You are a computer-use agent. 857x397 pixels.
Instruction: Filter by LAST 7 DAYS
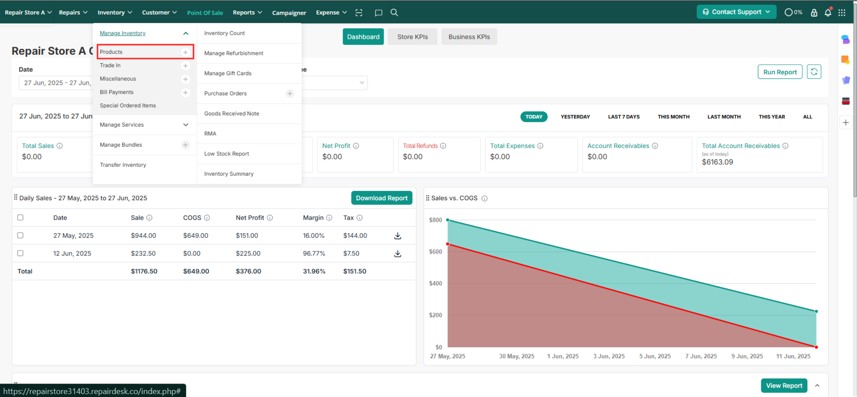(623, 117)
